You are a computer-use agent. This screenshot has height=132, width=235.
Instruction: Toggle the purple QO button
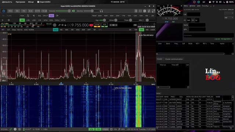click(x=51, y=15)
